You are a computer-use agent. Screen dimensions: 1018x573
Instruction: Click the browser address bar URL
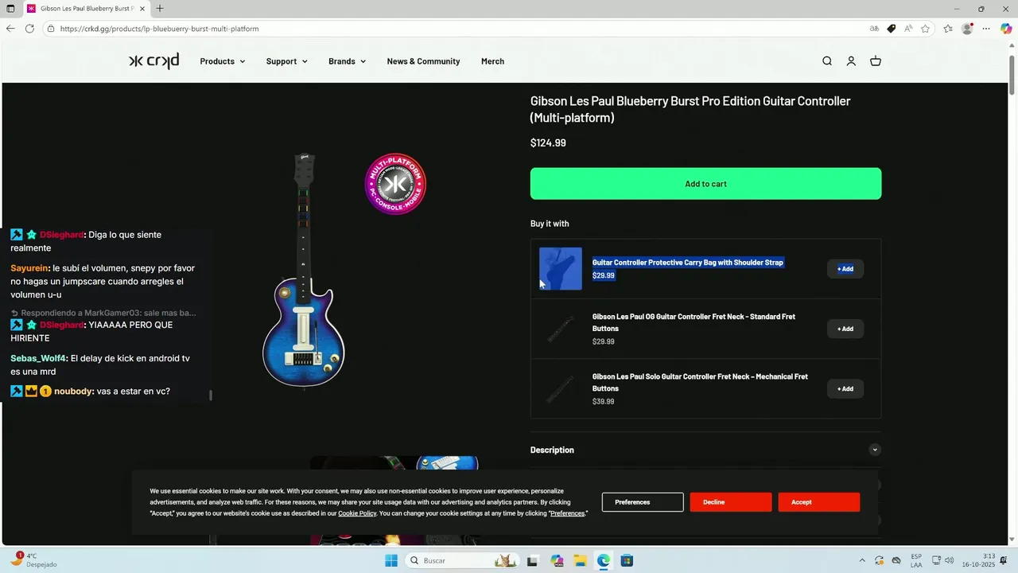(159, 29)
